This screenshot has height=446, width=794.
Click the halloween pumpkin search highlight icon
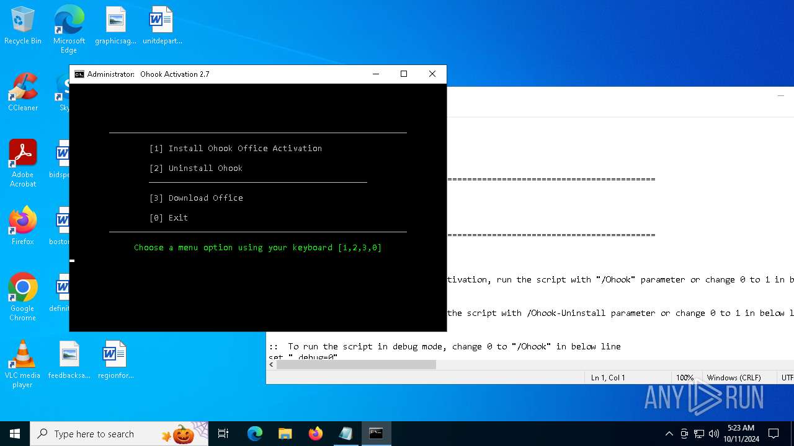(184, 434)
